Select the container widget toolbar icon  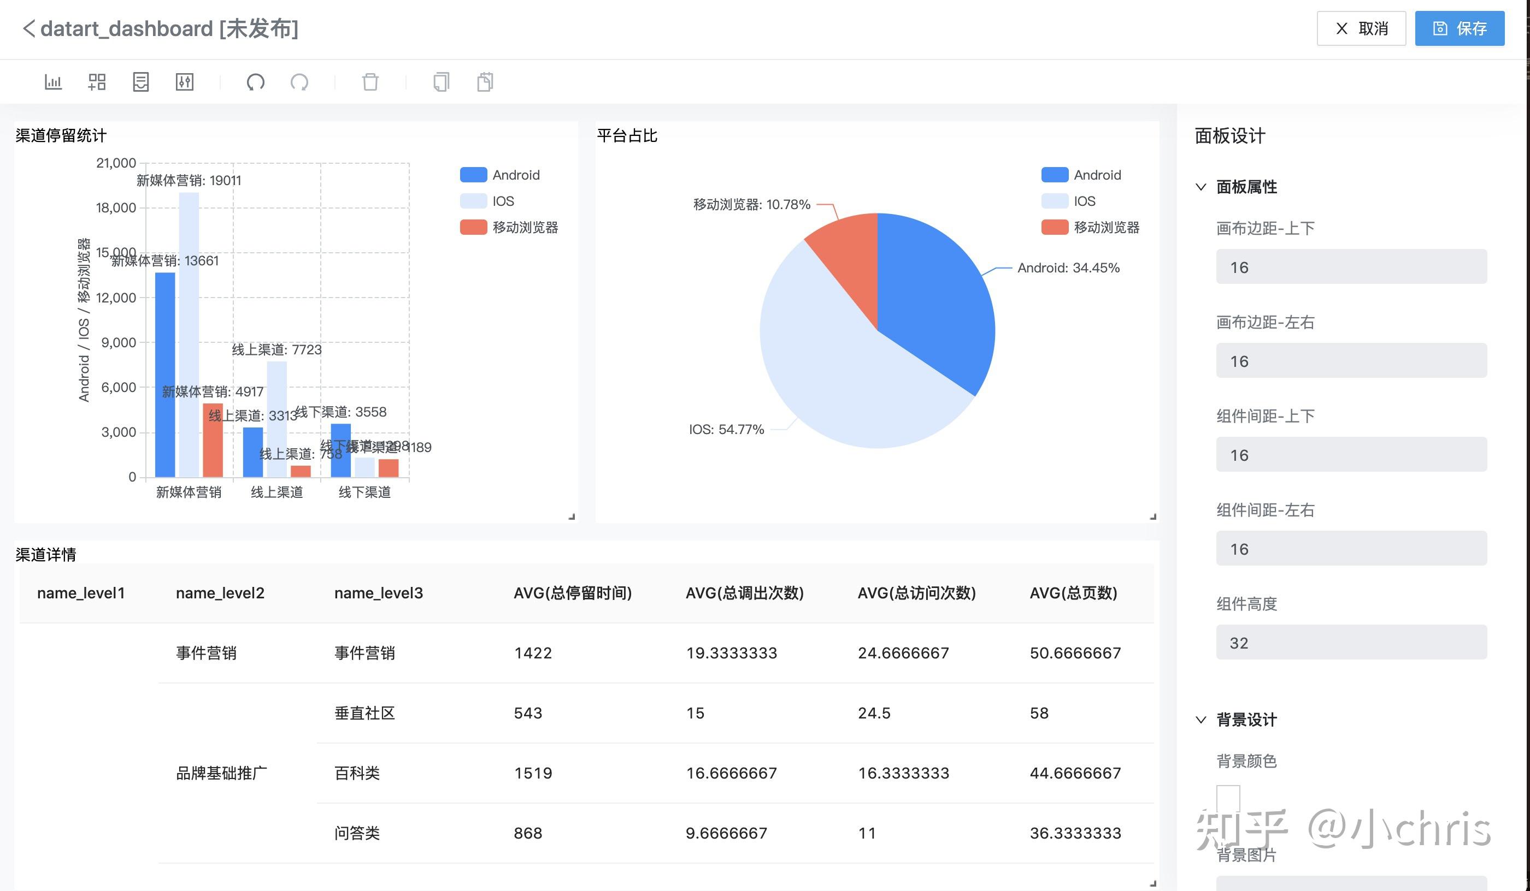point(97,81)
